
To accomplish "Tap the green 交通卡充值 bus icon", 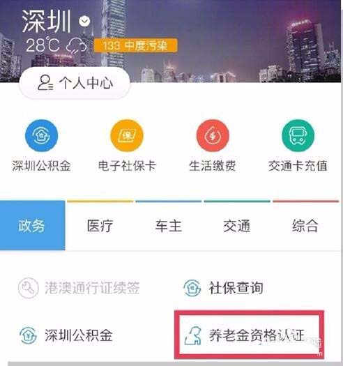I will tap(298, 136).
